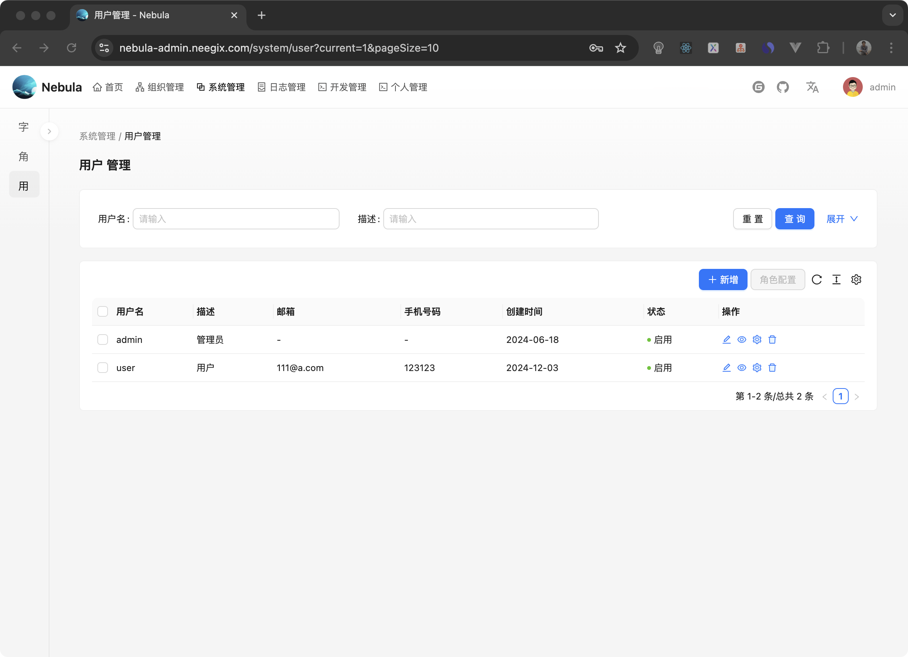Open table column settings gear icon

point(856,280)
